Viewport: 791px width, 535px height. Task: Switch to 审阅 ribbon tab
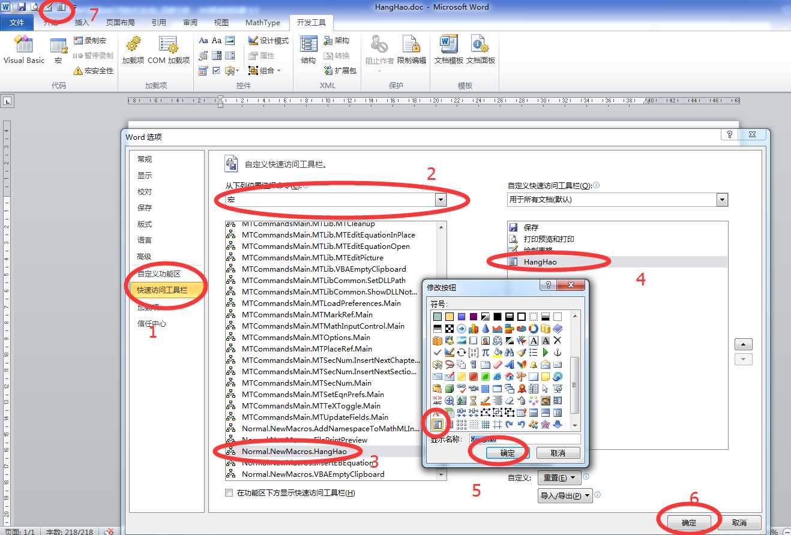point(190,23)
